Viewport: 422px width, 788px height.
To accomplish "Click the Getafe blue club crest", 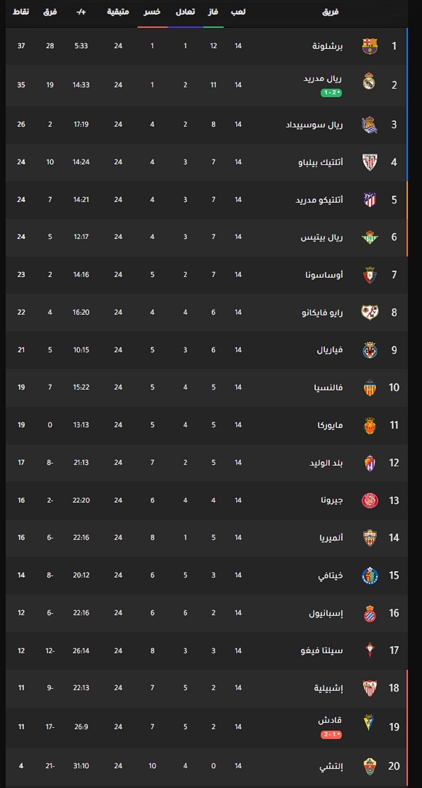I will click(370, 575).
